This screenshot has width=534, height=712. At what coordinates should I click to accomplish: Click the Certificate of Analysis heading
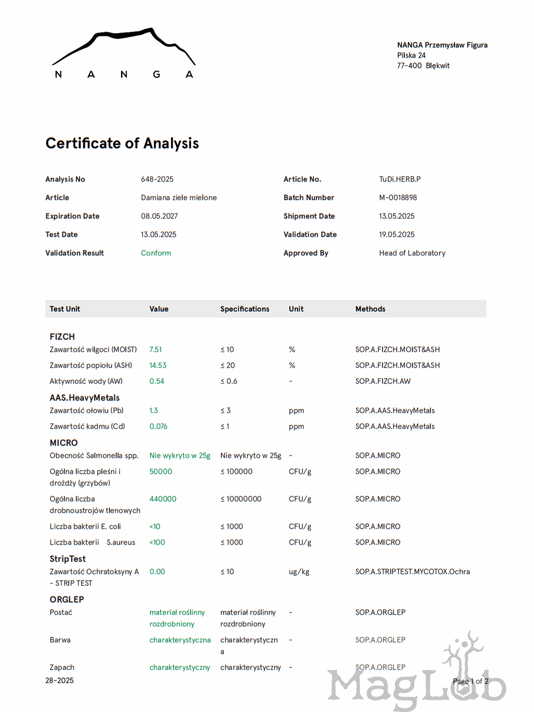[x=122, y=144]
